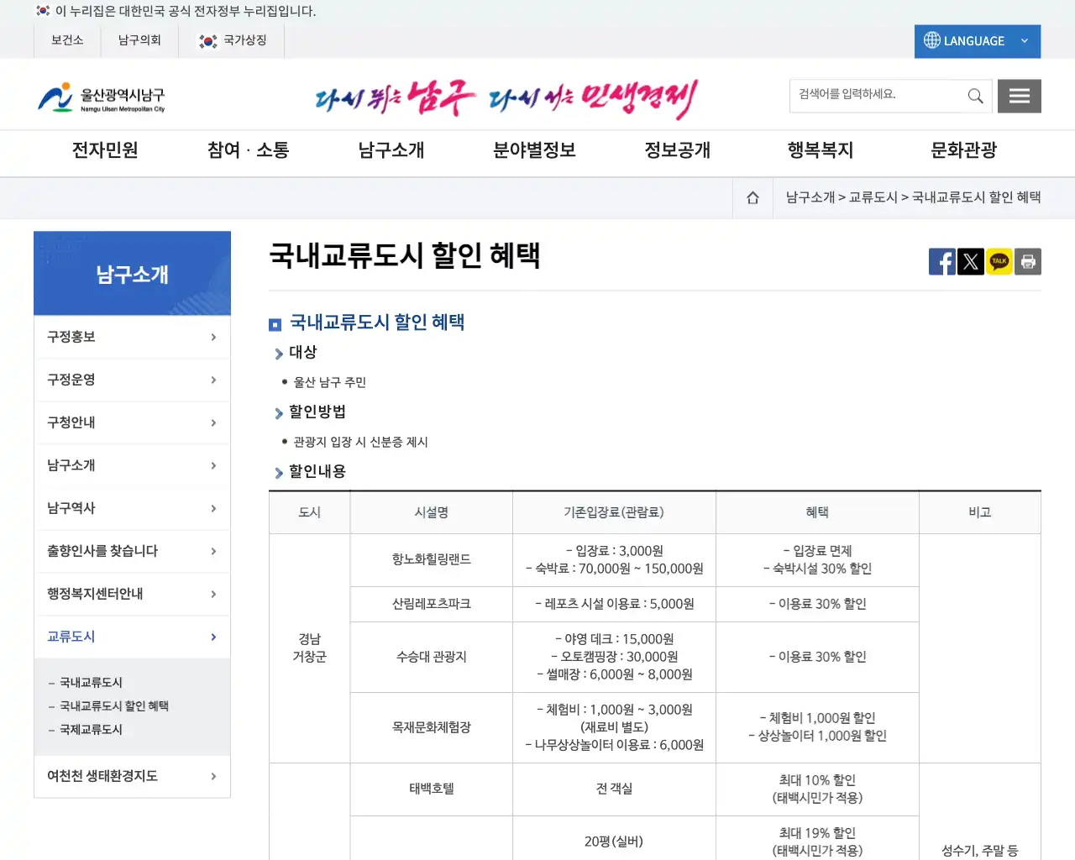Open 정보공개 main menu

point(677,150)
